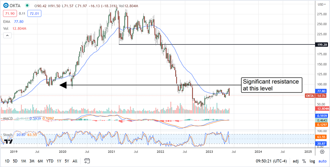Viewport: 330px width, 167px height.
Task: Click the OKTA logo icon
Action: tap(6, 6)
